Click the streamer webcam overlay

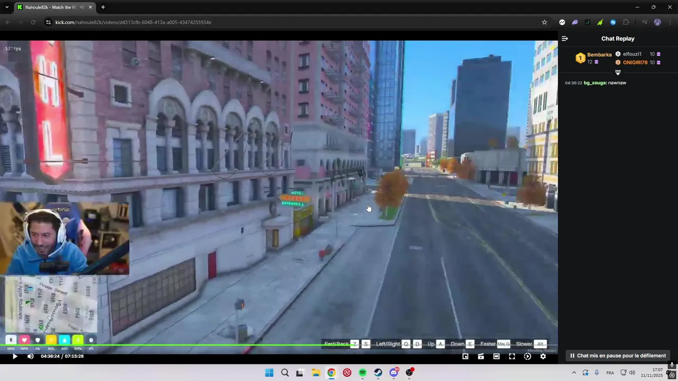click(x=65, y=238)
